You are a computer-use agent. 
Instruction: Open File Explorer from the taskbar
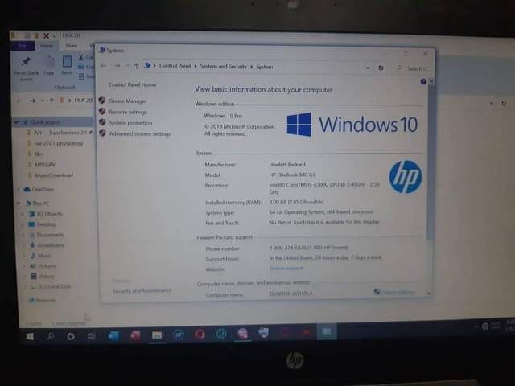[x=157, y=335]
